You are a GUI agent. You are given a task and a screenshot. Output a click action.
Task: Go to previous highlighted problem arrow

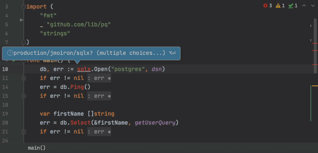tap(304, 6)
